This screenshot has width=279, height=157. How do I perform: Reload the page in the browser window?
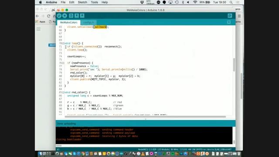[x=48, y=16]
